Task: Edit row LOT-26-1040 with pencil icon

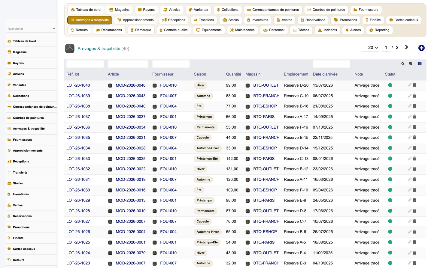Action: click(x=409, y=85)
